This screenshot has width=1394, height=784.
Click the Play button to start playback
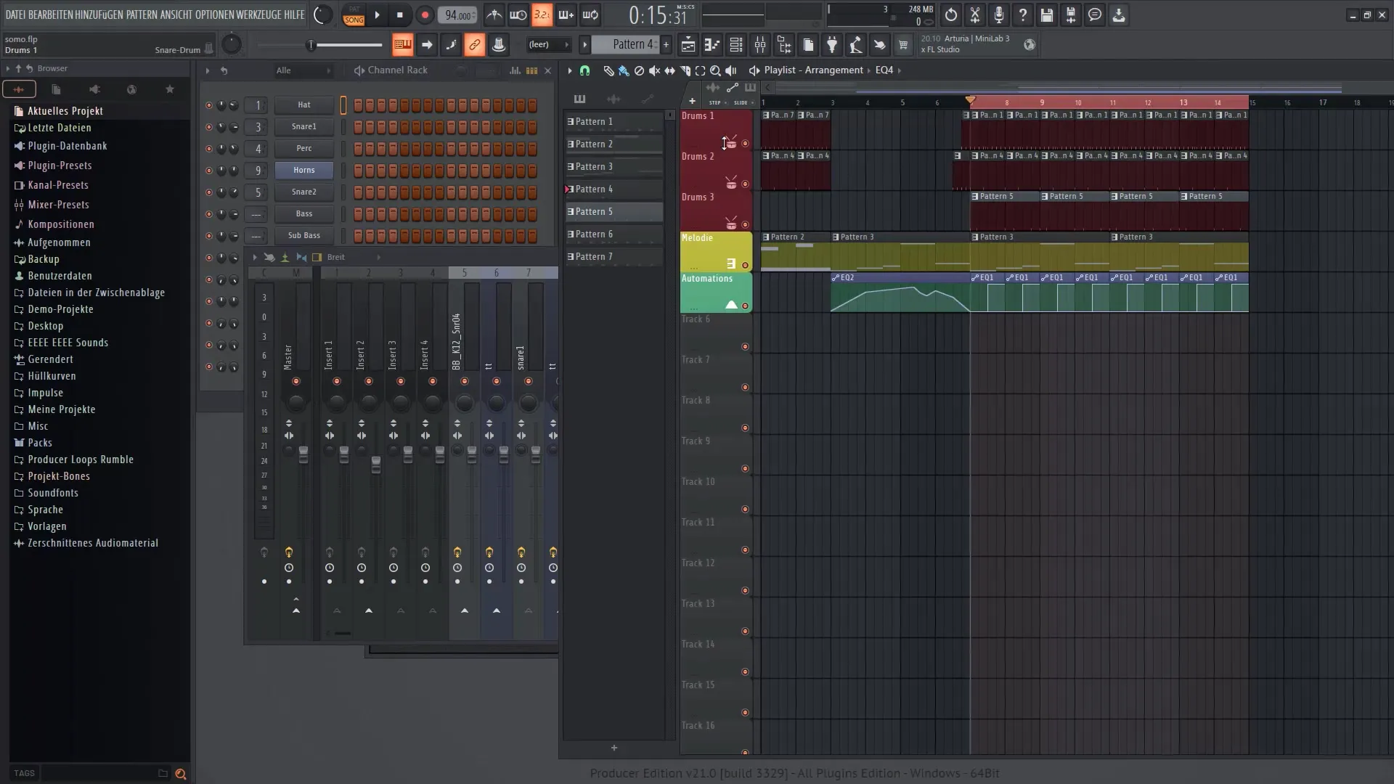(x=378, y=15)
